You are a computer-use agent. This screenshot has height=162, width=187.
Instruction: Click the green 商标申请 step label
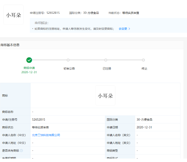coord(29,68)
